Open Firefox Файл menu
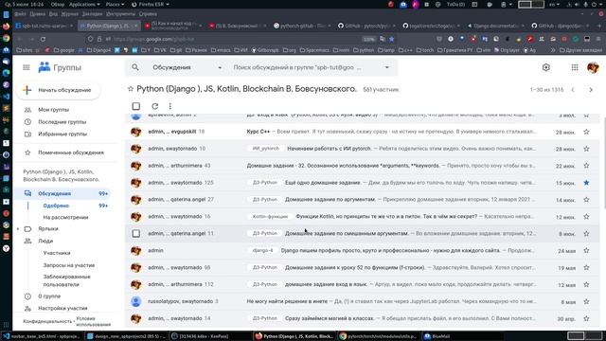 pos(20,14)
